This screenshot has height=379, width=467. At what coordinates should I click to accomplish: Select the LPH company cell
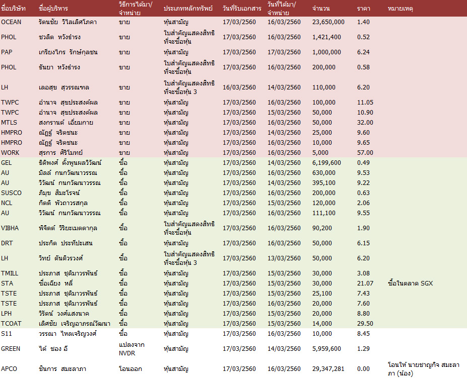[6, 314]
